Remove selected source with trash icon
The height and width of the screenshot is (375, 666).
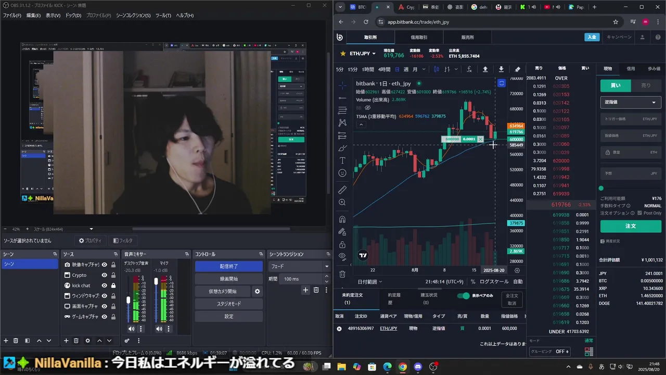pyautogui.click(x=76, y=341)
